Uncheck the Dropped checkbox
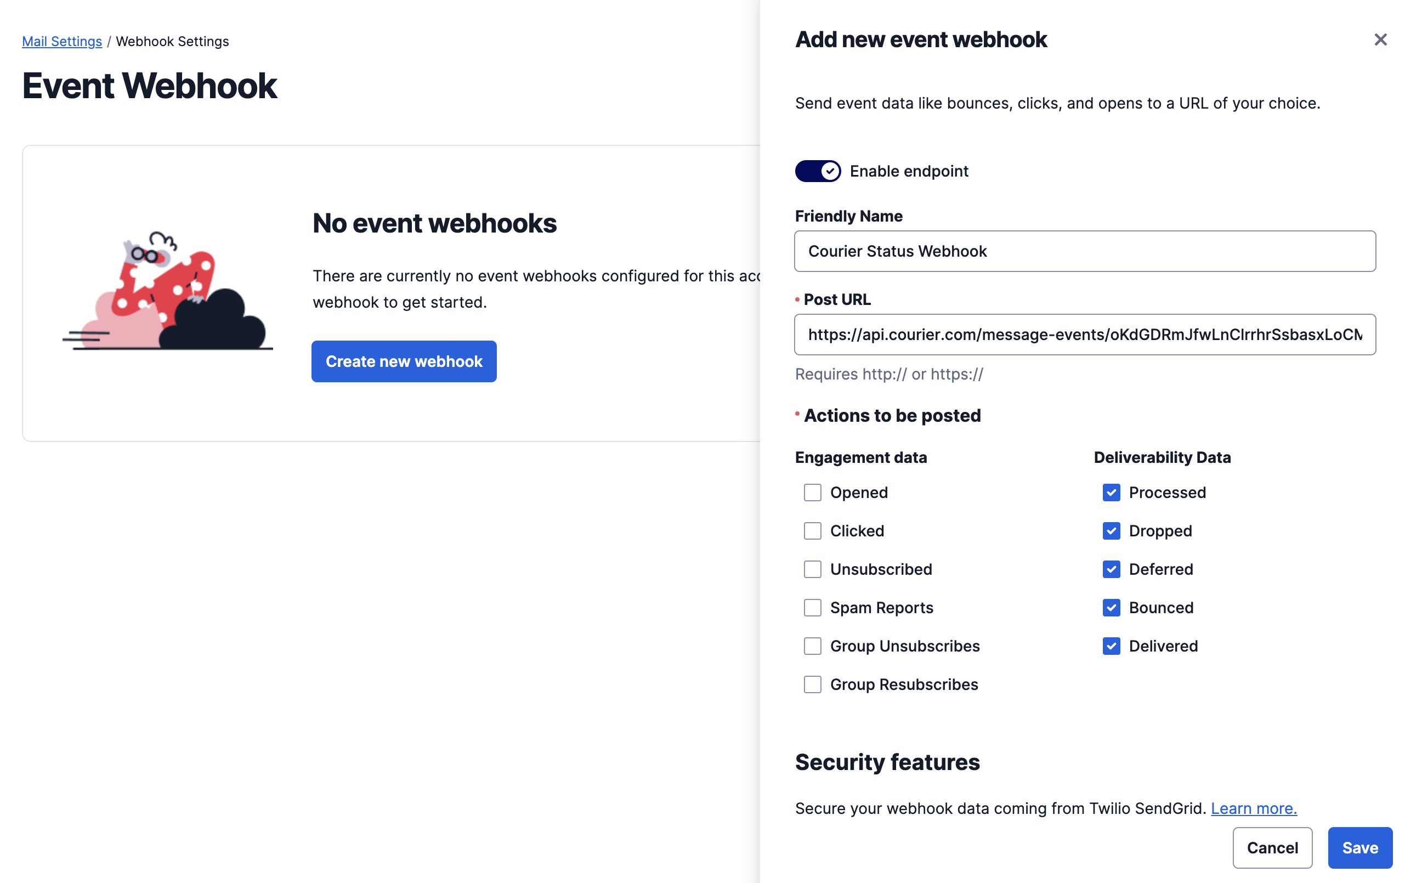The width and height of the screenshot is (1405, 883). coord(1111,531)
